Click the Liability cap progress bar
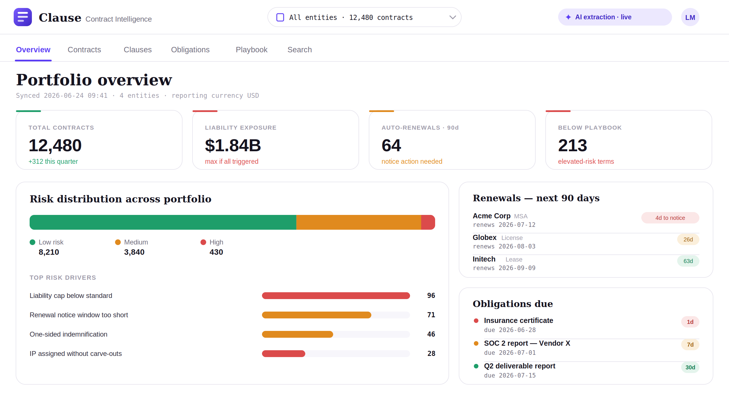 [336, 296]
